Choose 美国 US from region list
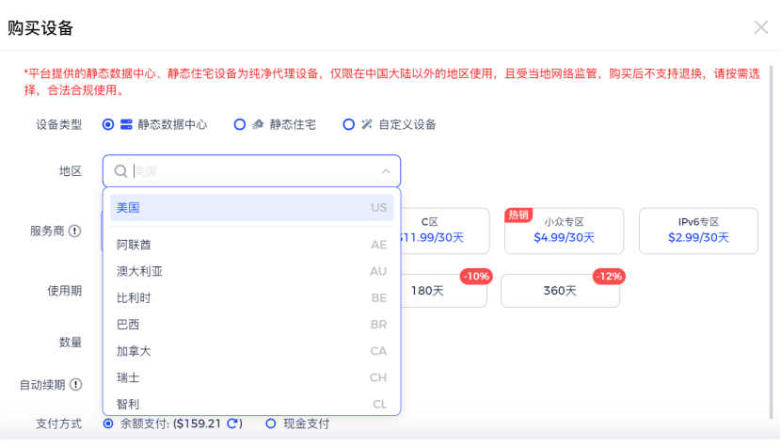 point(251,207)
